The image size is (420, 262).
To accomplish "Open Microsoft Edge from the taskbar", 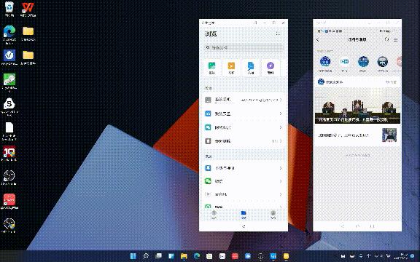I will point(197,256).
